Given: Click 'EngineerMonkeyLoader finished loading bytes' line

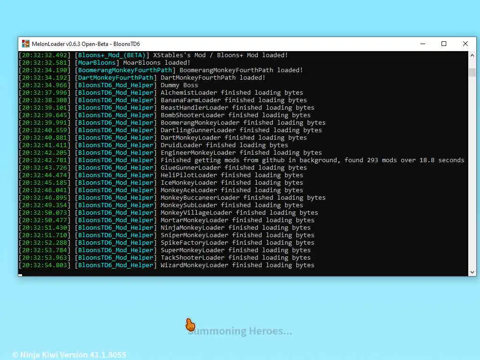Looking at the screenshot, I should (241, 152).
